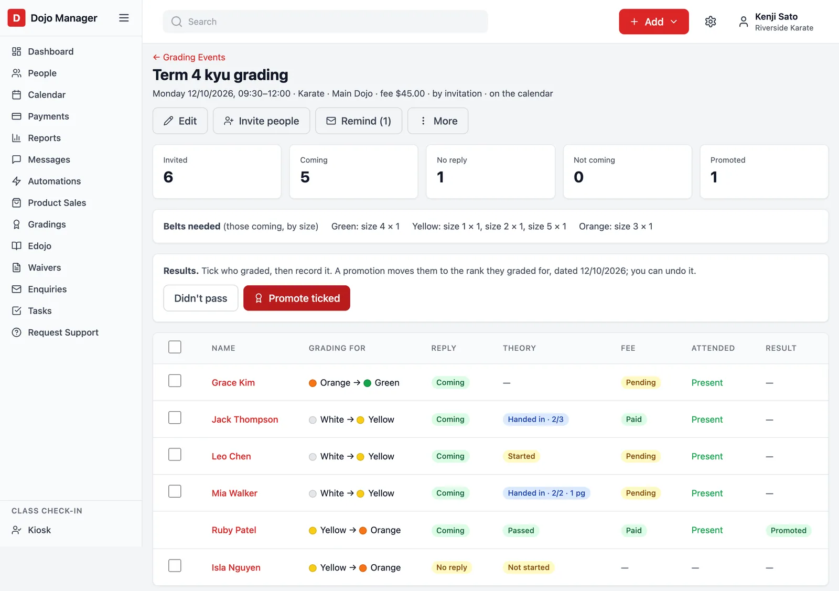Click the Calendar icon in sidebar
The image size is (839, 591).
pos(17,94)
